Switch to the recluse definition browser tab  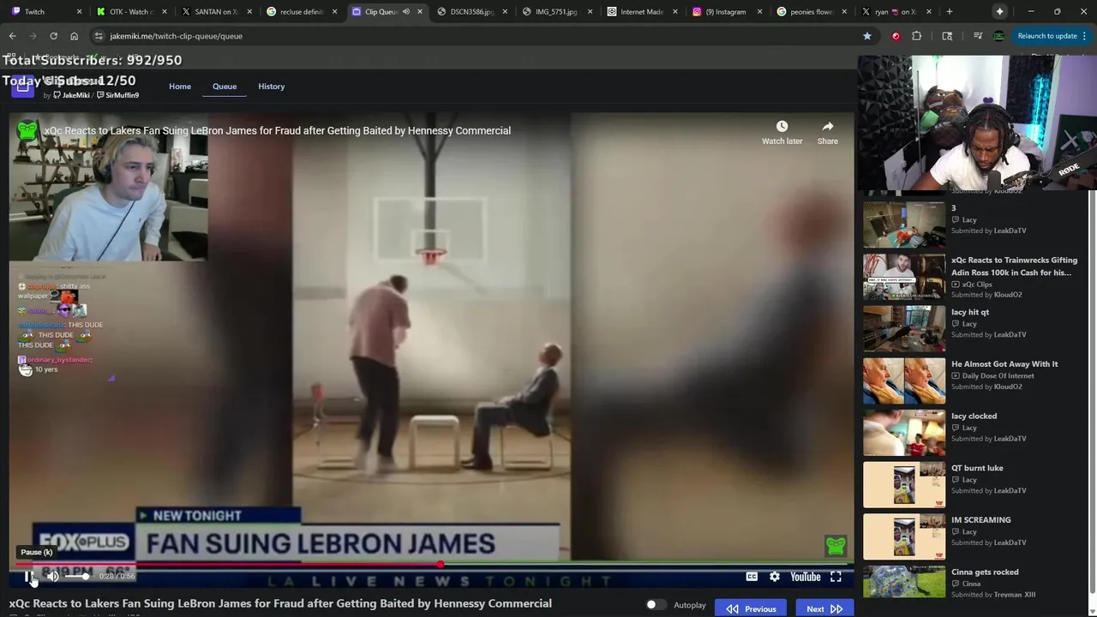[300, 12]
